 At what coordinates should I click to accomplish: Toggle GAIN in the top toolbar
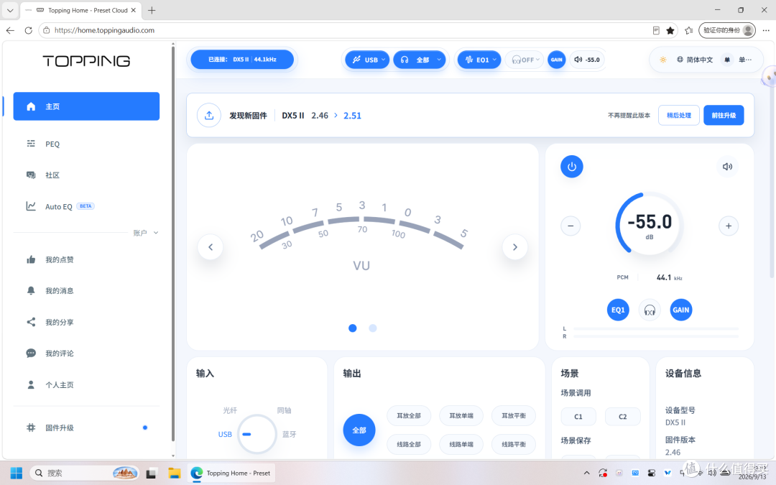[x=557, y=60]
